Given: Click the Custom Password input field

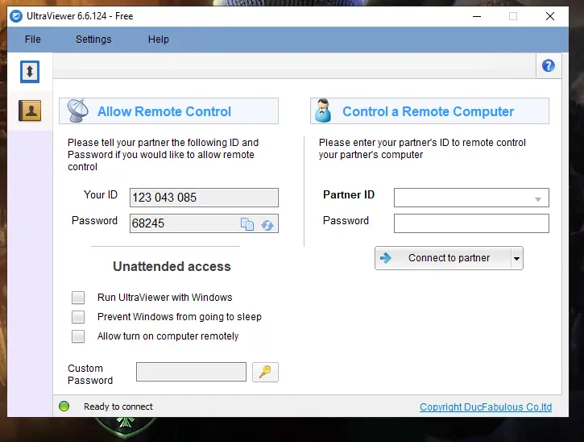Looking at the screenshot, I should (x=191, y=372).
